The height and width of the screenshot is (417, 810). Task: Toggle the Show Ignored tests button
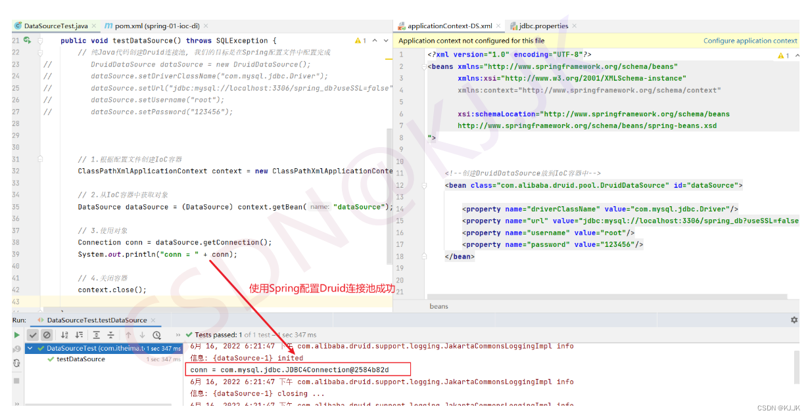tap(47, 335)
